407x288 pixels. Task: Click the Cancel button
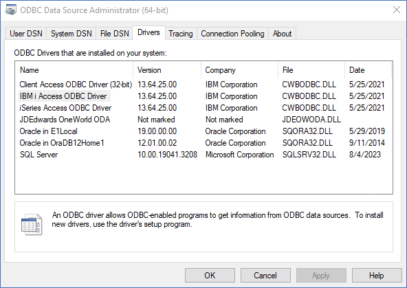pos(265,276)
